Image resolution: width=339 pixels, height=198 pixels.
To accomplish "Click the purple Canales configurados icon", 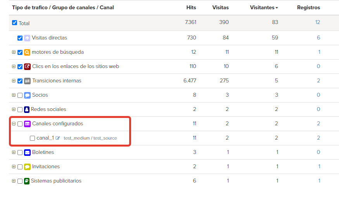I will point(27,124).
